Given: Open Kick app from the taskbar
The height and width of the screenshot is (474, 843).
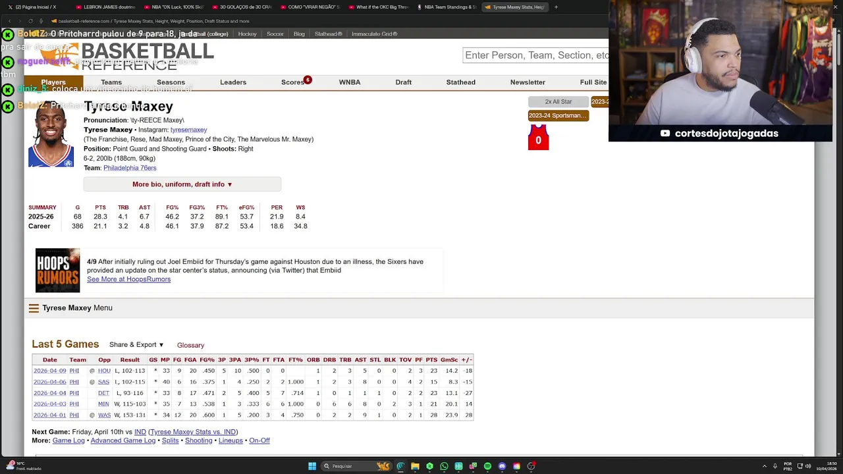Looking at the screenshot, I should pos(429,466).
